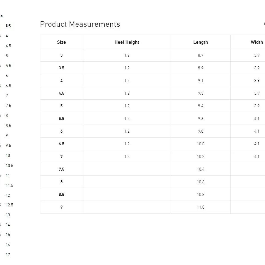Screen dimensions: 265x265
Task: Click US size 14 in left list
Action: (x=8, y=225)
